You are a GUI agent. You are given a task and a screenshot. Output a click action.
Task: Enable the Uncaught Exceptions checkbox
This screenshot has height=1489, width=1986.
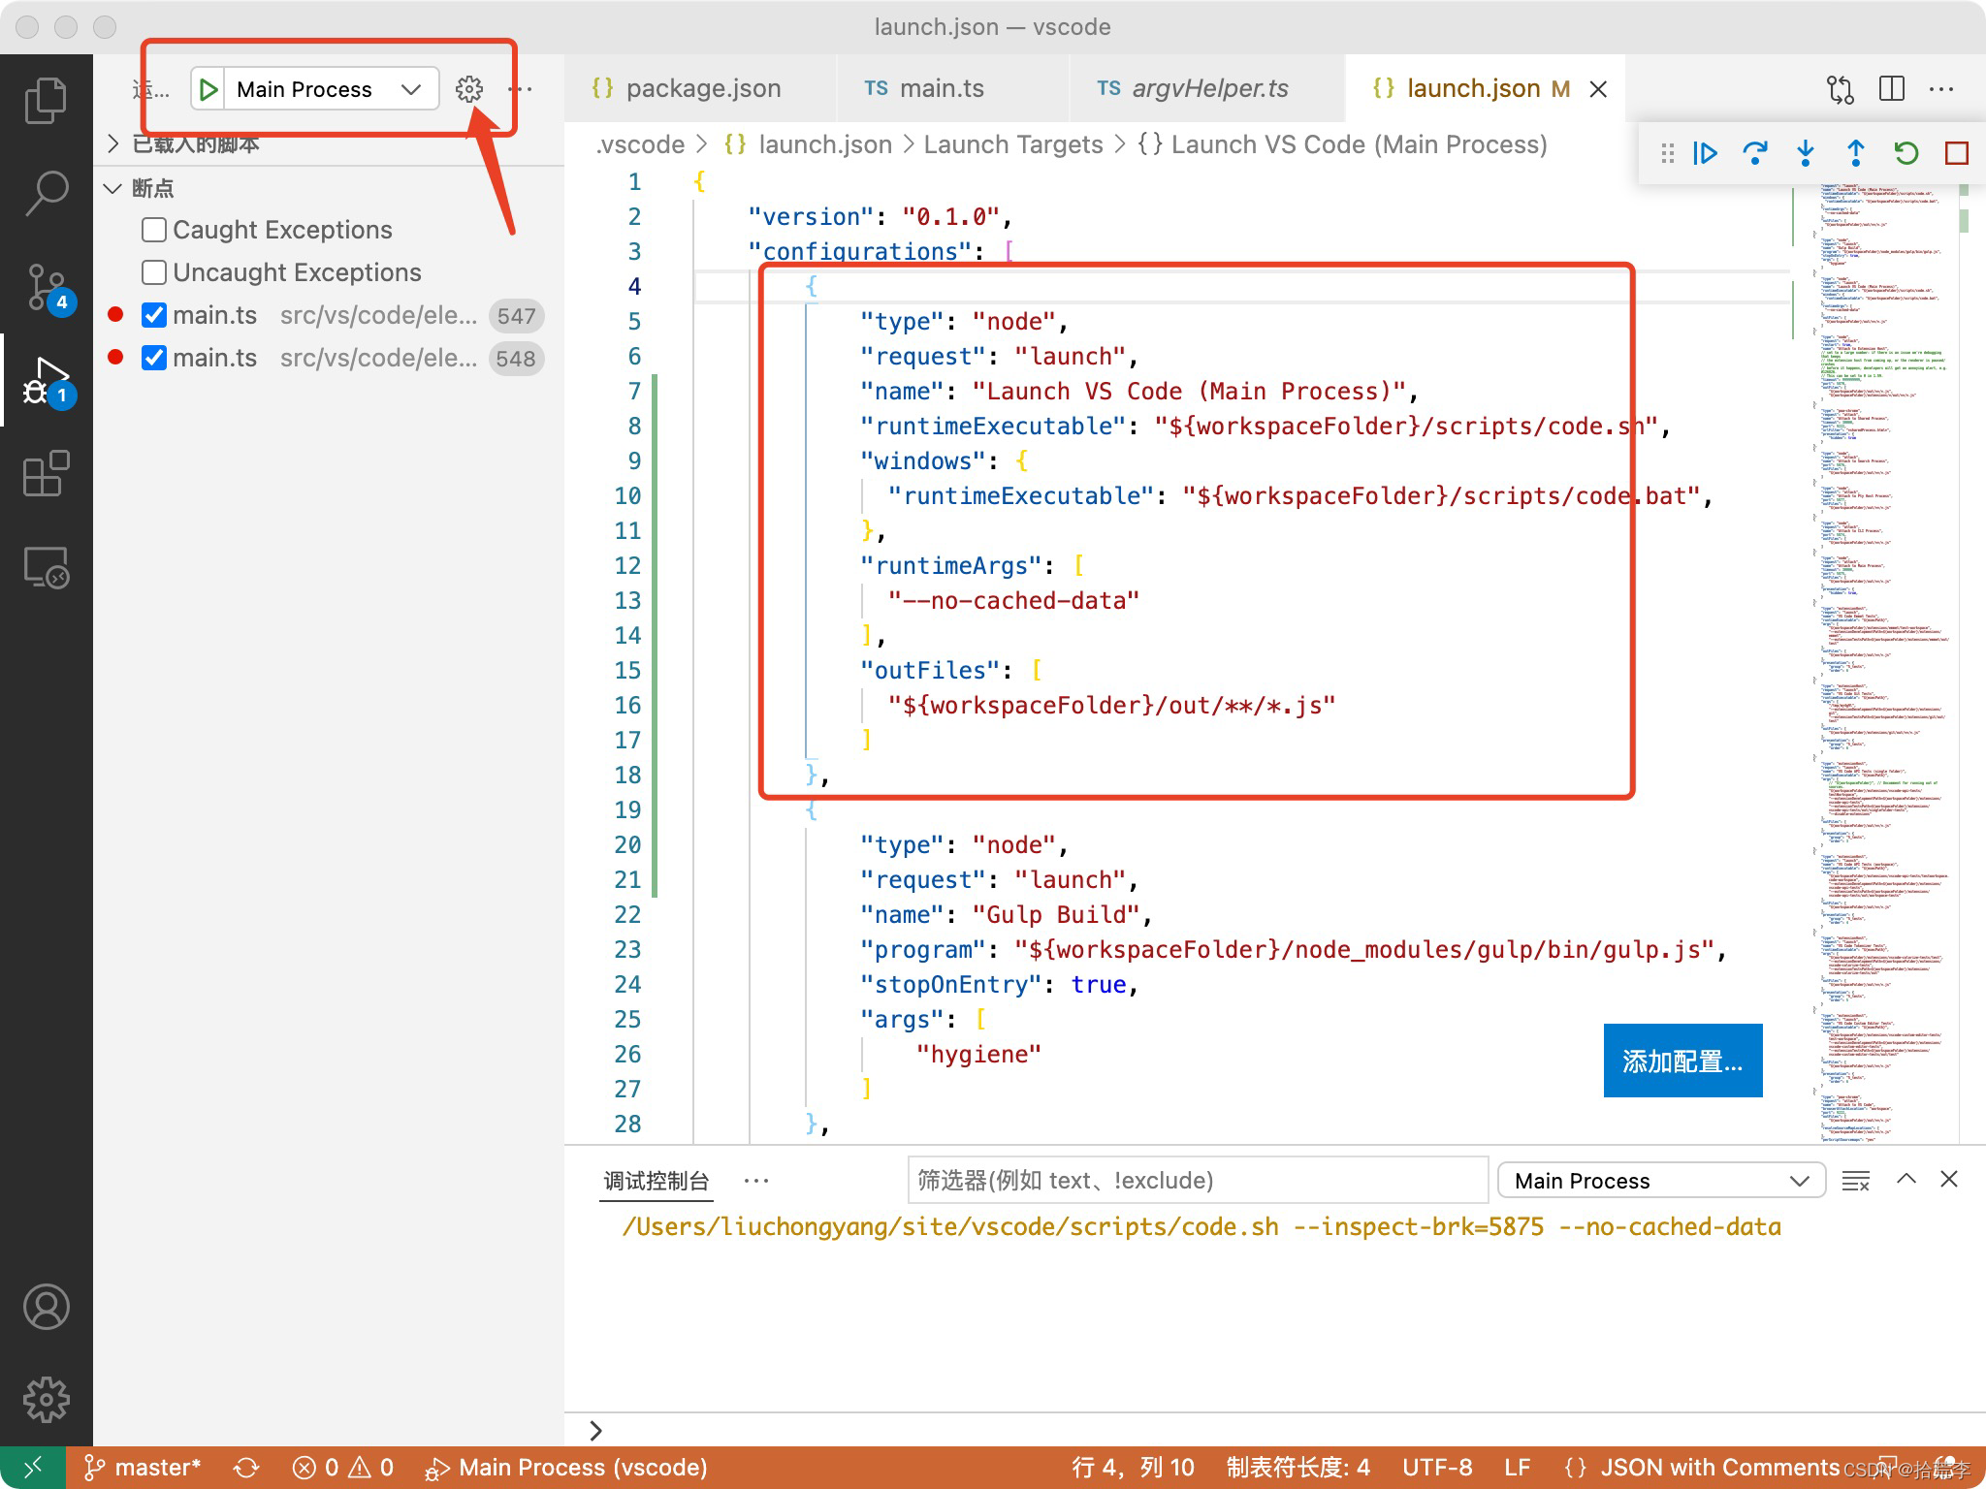click(x=154, y=272)
